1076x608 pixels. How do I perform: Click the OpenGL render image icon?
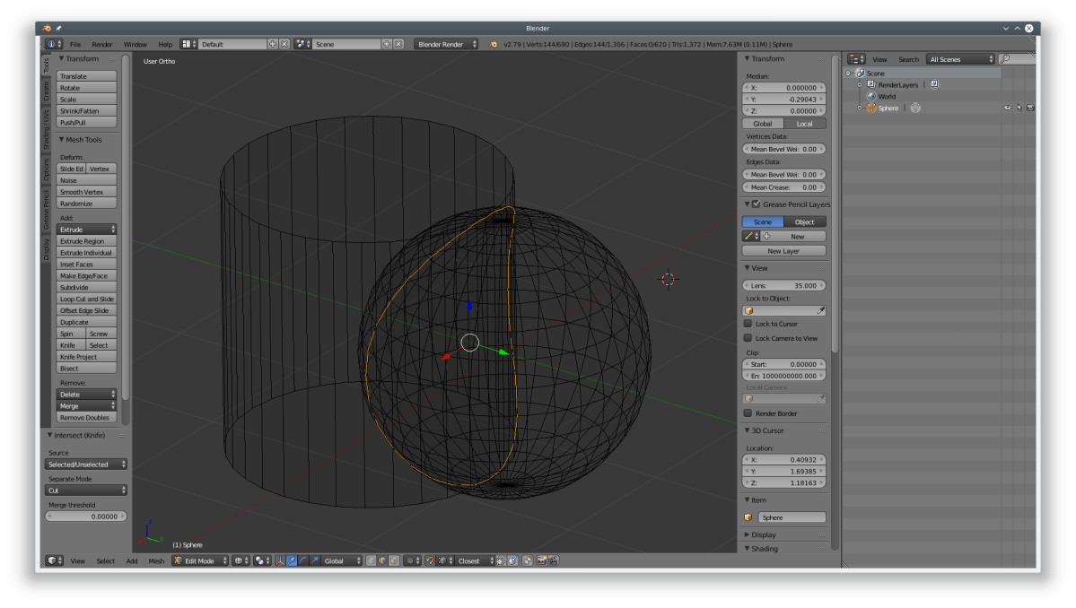(541, 560)
